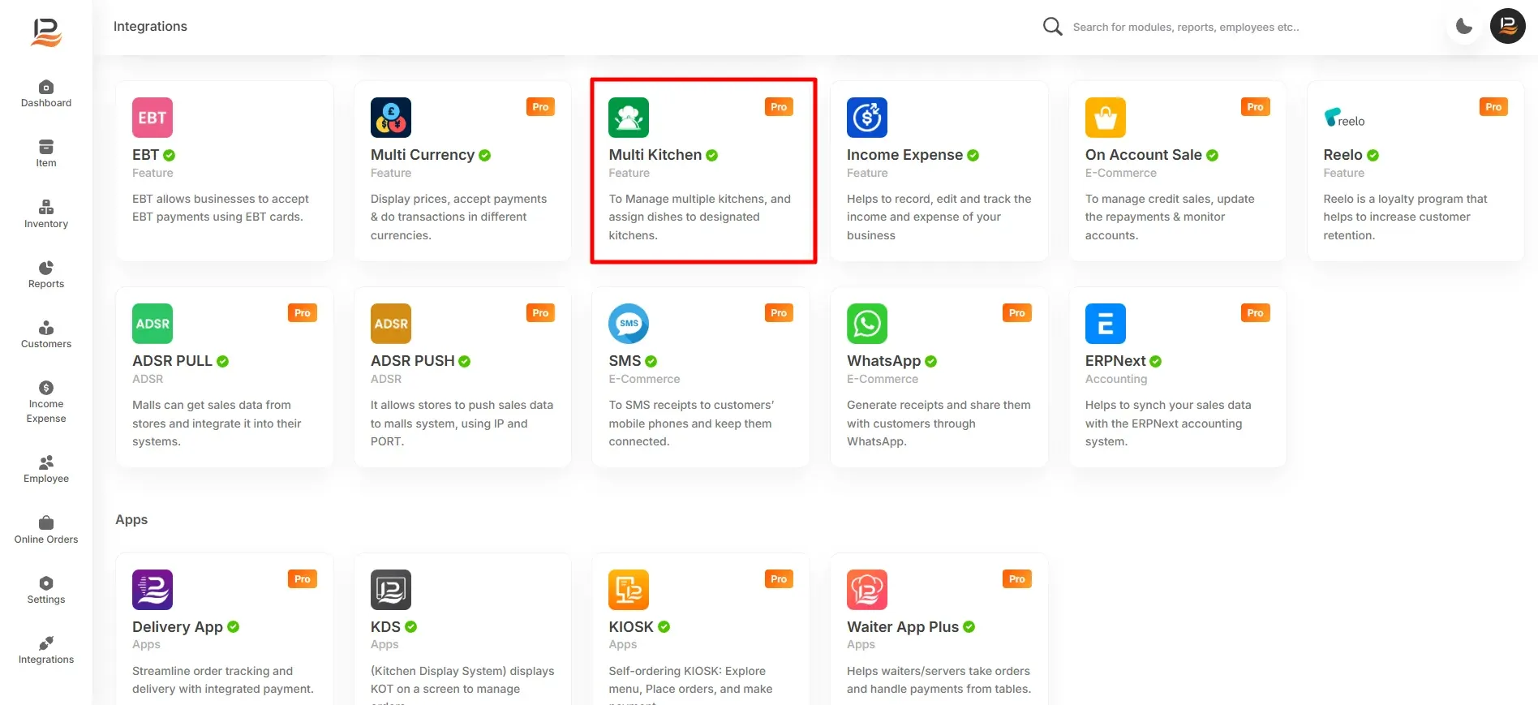Click the WhatsApp integration icon
Screen dimensions: 1538x705
coord(867,324)
